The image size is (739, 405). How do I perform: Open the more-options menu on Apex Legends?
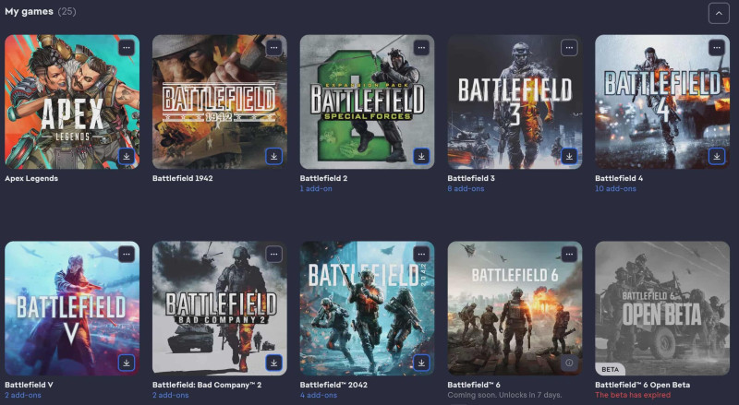point(127,48)
